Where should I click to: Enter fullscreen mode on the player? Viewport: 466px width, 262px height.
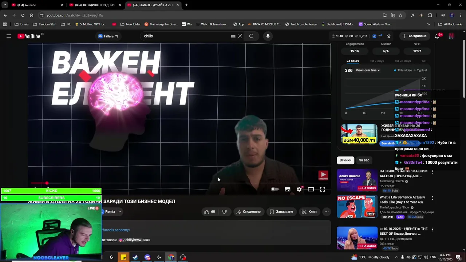(323, 189)
